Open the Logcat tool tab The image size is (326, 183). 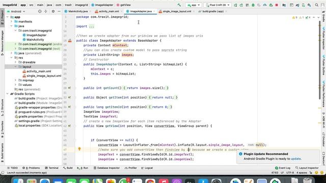(147, 168)
